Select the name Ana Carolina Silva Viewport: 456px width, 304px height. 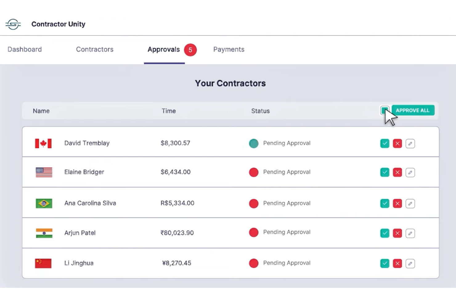click(x=90, y=203)
